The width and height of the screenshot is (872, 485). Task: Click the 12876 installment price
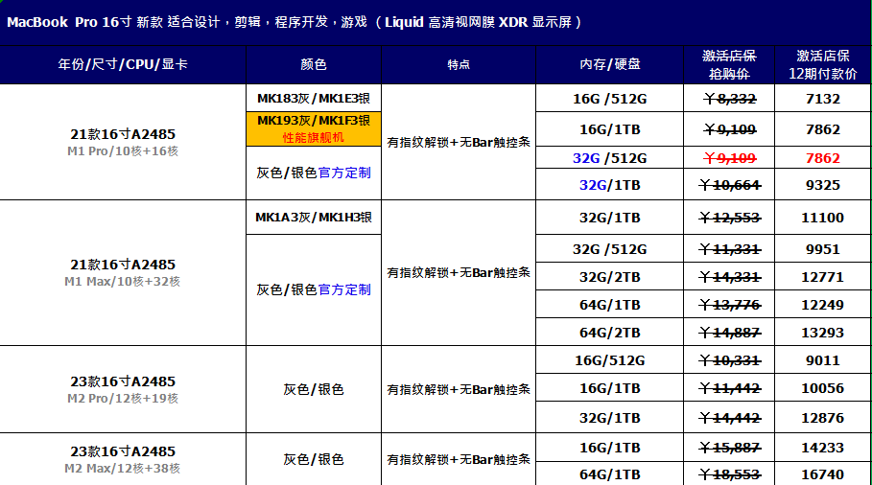coord(823,418)
